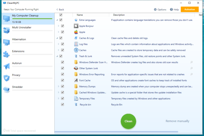This screenshot has height=136, width=204.
Task: Expand the Log files item
Action: tap(58, 44)
